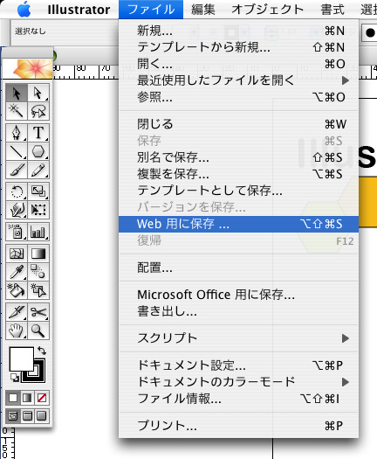The width and height of the screenshot is (377, 459).
Task: Choose 閉じる menu item
Action: [238, 124]
